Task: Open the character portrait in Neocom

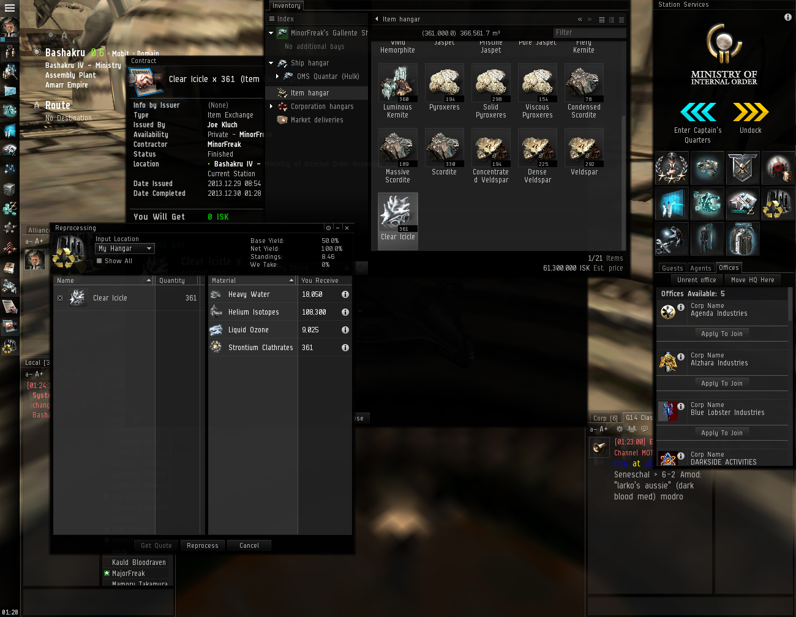Action: pos(9,28)
